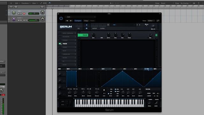Click the envelope Hold knob
Screen dimensions: 204x115
point(76,93)
